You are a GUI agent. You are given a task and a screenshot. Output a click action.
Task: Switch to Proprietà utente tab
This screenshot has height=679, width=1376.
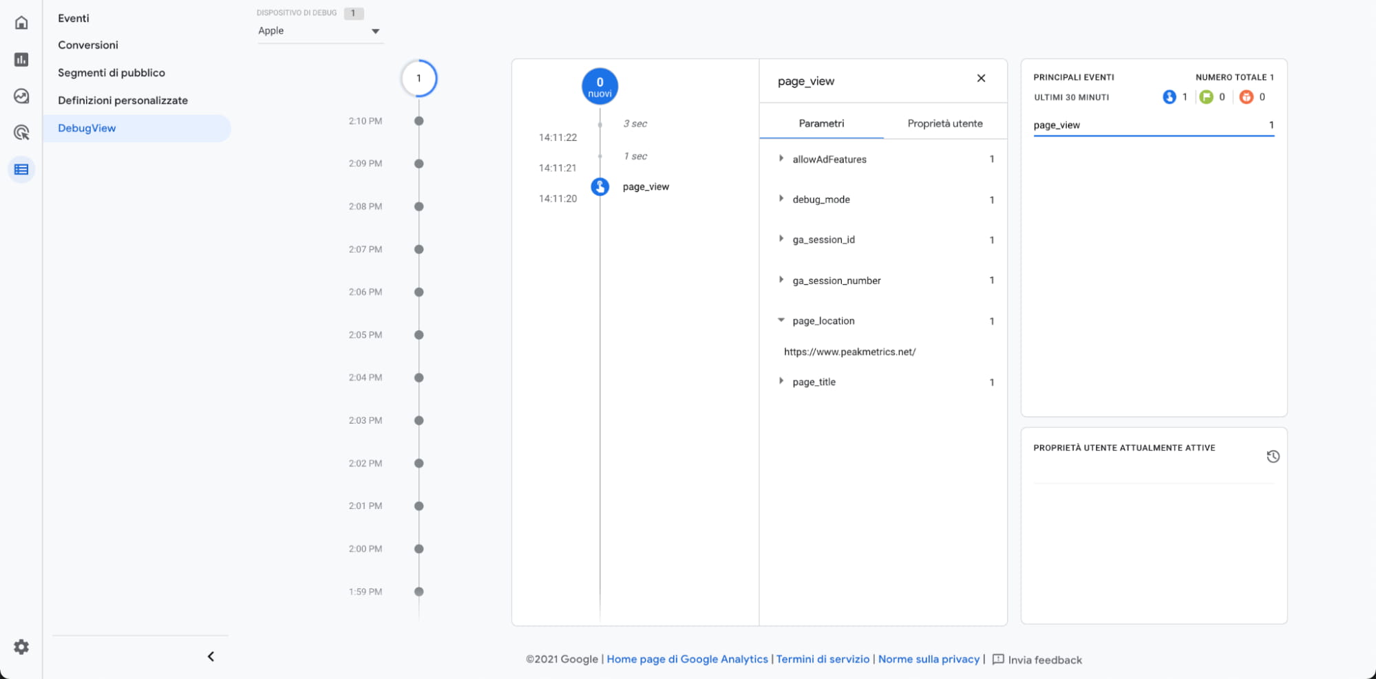pos(944,124)
